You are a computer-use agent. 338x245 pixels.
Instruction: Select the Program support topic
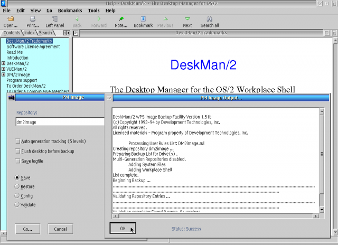tap(22, 80)
